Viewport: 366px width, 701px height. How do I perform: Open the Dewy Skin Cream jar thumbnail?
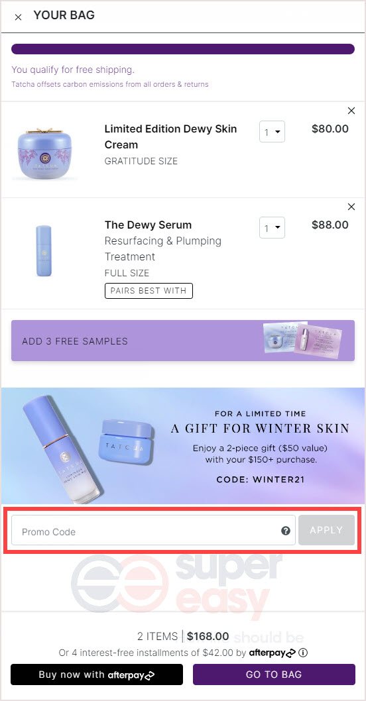pos(44,154)
